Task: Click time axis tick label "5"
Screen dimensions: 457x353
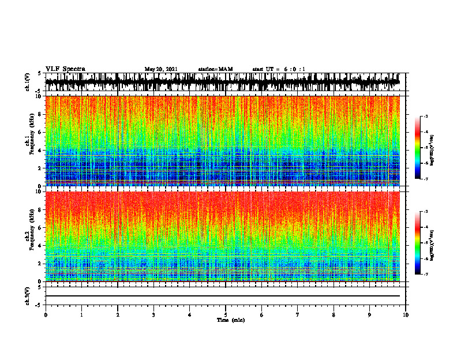Action: click(x=226, y=315)
